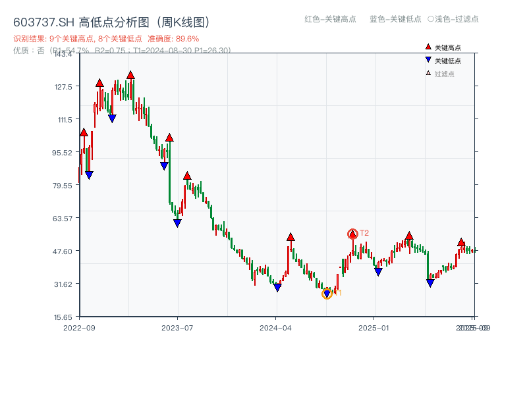The width and height of the screenshot is (527, 395).
Task: Select the first key high triangle in 2022-09
Action: (84, 132)
